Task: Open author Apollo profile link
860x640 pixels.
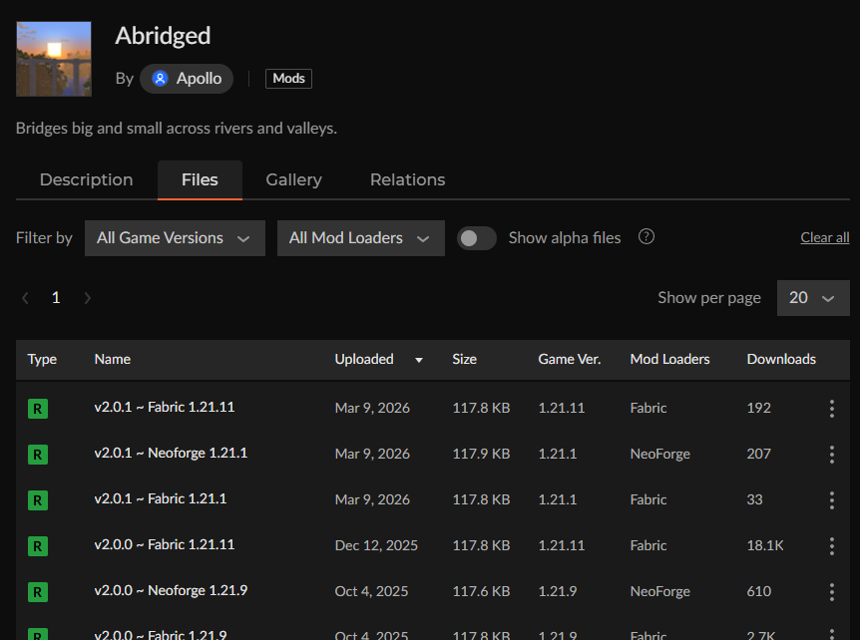Action: click(x=188, y=79)
